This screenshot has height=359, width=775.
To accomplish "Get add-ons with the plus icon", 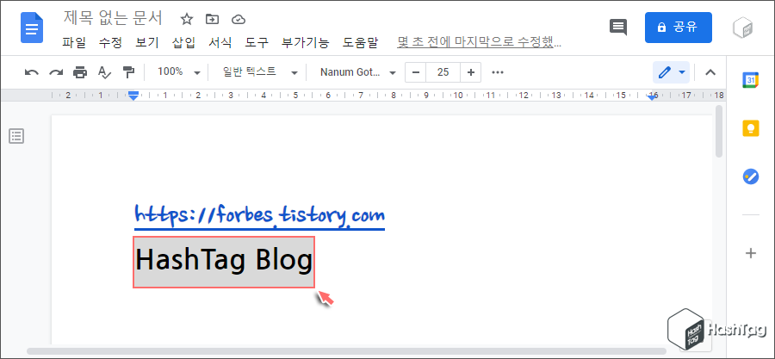I will click(x=751, y=253).
